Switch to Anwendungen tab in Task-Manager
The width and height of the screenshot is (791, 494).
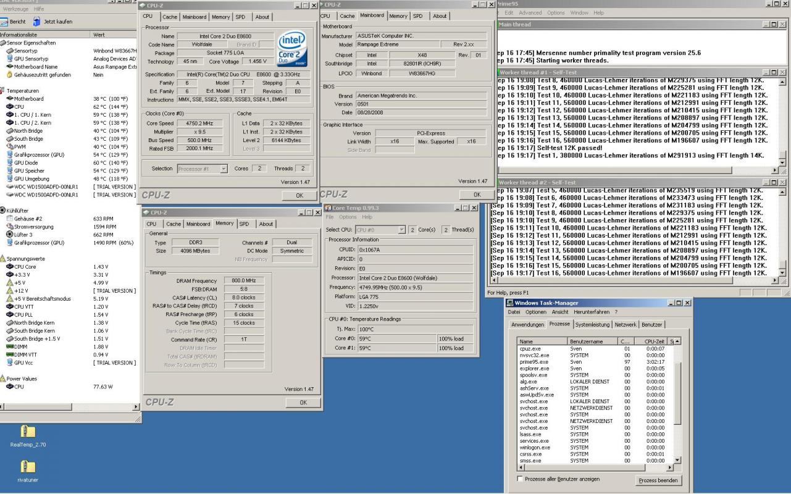coord(529,324)
